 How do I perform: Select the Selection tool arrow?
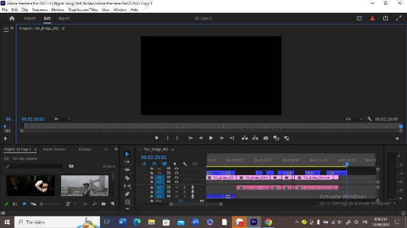coord(127,154)
